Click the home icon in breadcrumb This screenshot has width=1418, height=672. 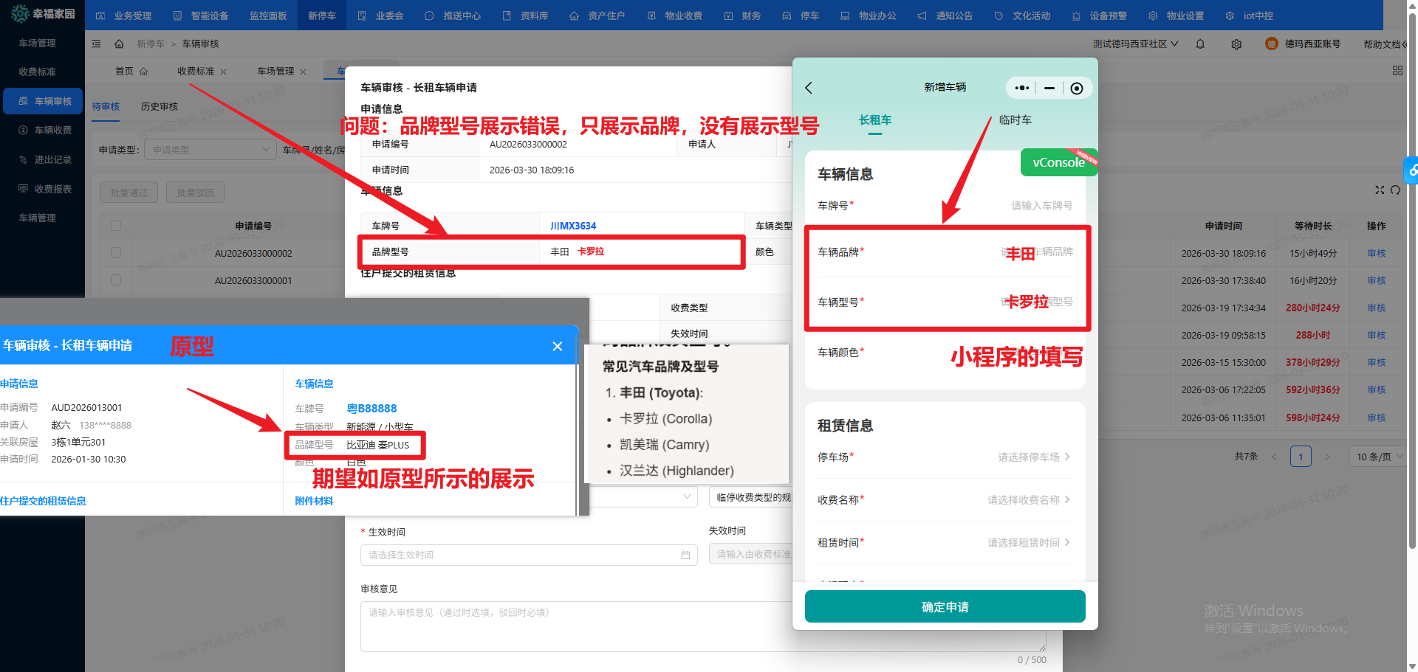coord(119,44)
